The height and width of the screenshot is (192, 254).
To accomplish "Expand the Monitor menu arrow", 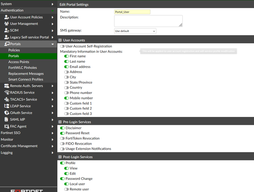I will (x=52, y=140).
